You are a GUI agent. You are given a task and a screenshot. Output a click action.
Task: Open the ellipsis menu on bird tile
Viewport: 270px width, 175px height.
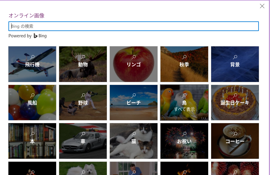tap(204, 117)
